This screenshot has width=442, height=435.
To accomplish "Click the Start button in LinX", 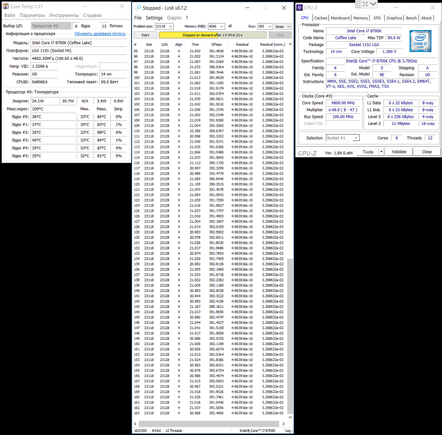I will click(145, 35).
